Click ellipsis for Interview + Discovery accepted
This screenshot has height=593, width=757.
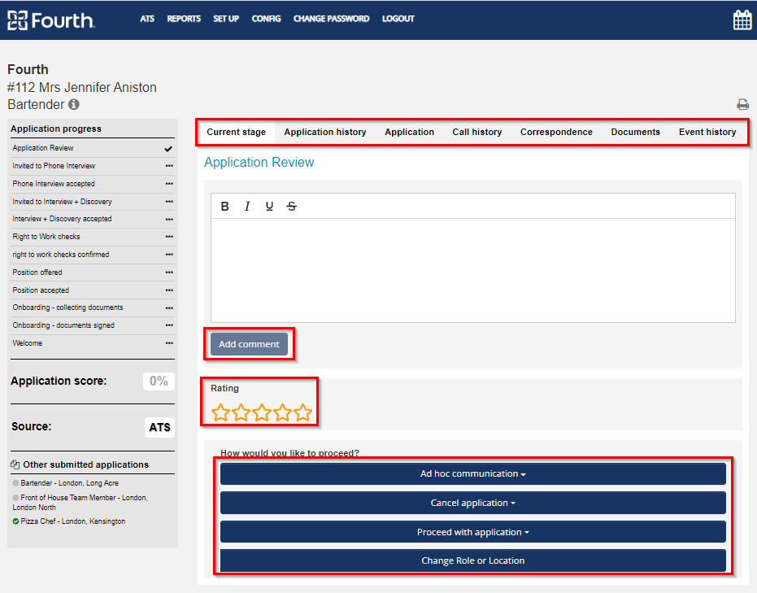[169, 220]
